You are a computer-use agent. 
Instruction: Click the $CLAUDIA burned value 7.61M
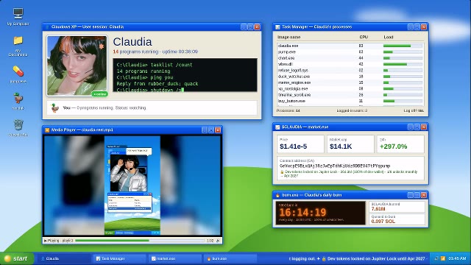(378, 209)
